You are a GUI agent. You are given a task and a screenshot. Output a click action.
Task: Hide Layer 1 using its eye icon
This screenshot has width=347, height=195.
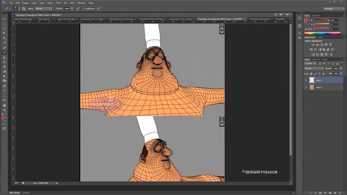(x=306, y=80)
